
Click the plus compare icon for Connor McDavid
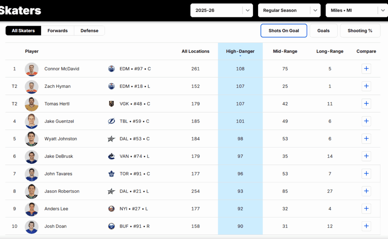click(x=366, y=69)
